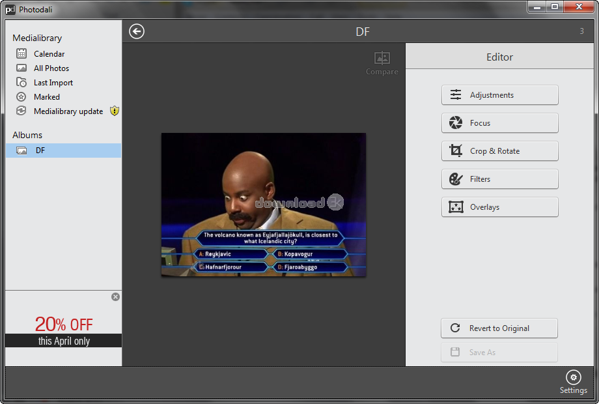Screen dimensions: 599x404
Task: Click the Save As floppy disk icon
Action: (x=455, y=352)
